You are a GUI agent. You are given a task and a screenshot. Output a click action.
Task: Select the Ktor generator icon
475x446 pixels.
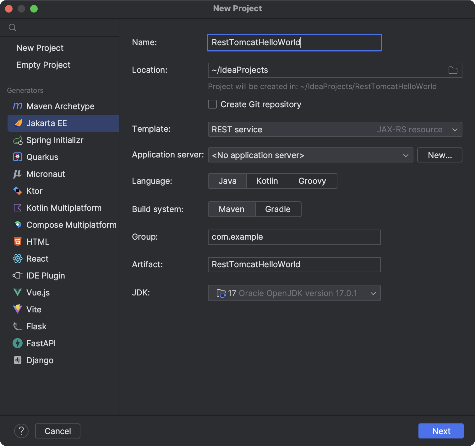17,191
